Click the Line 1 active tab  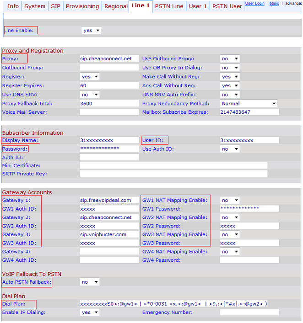pyautogui.click(x=141, y=6)
